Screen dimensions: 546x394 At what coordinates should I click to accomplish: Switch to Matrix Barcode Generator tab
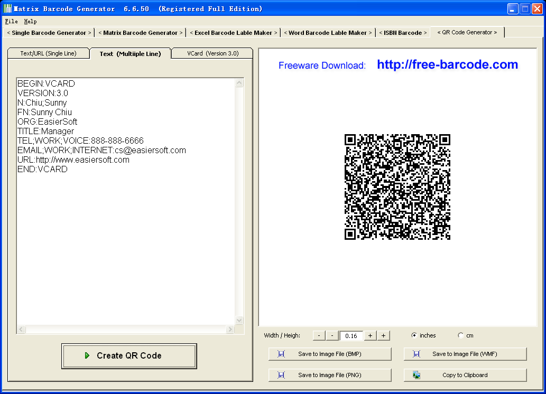click(x=140, y=33)
